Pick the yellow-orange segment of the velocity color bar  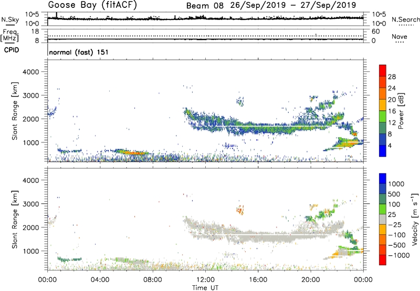383,230
